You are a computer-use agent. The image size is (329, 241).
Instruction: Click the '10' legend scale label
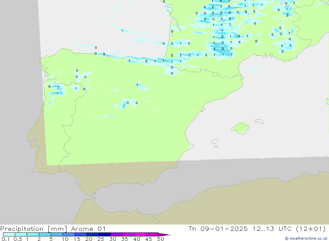pyautogui.click(x=65, y=239)
